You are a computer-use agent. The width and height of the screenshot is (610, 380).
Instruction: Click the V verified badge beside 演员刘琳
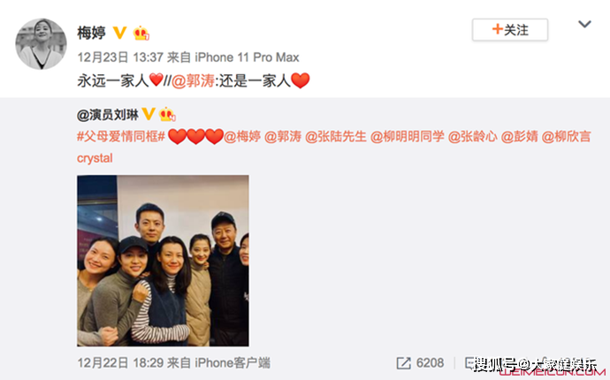pos(149,114)
